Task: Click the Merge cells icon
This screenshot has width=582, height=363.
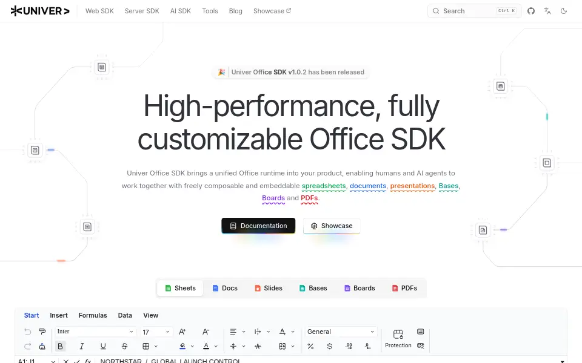Action: point(283,346)
